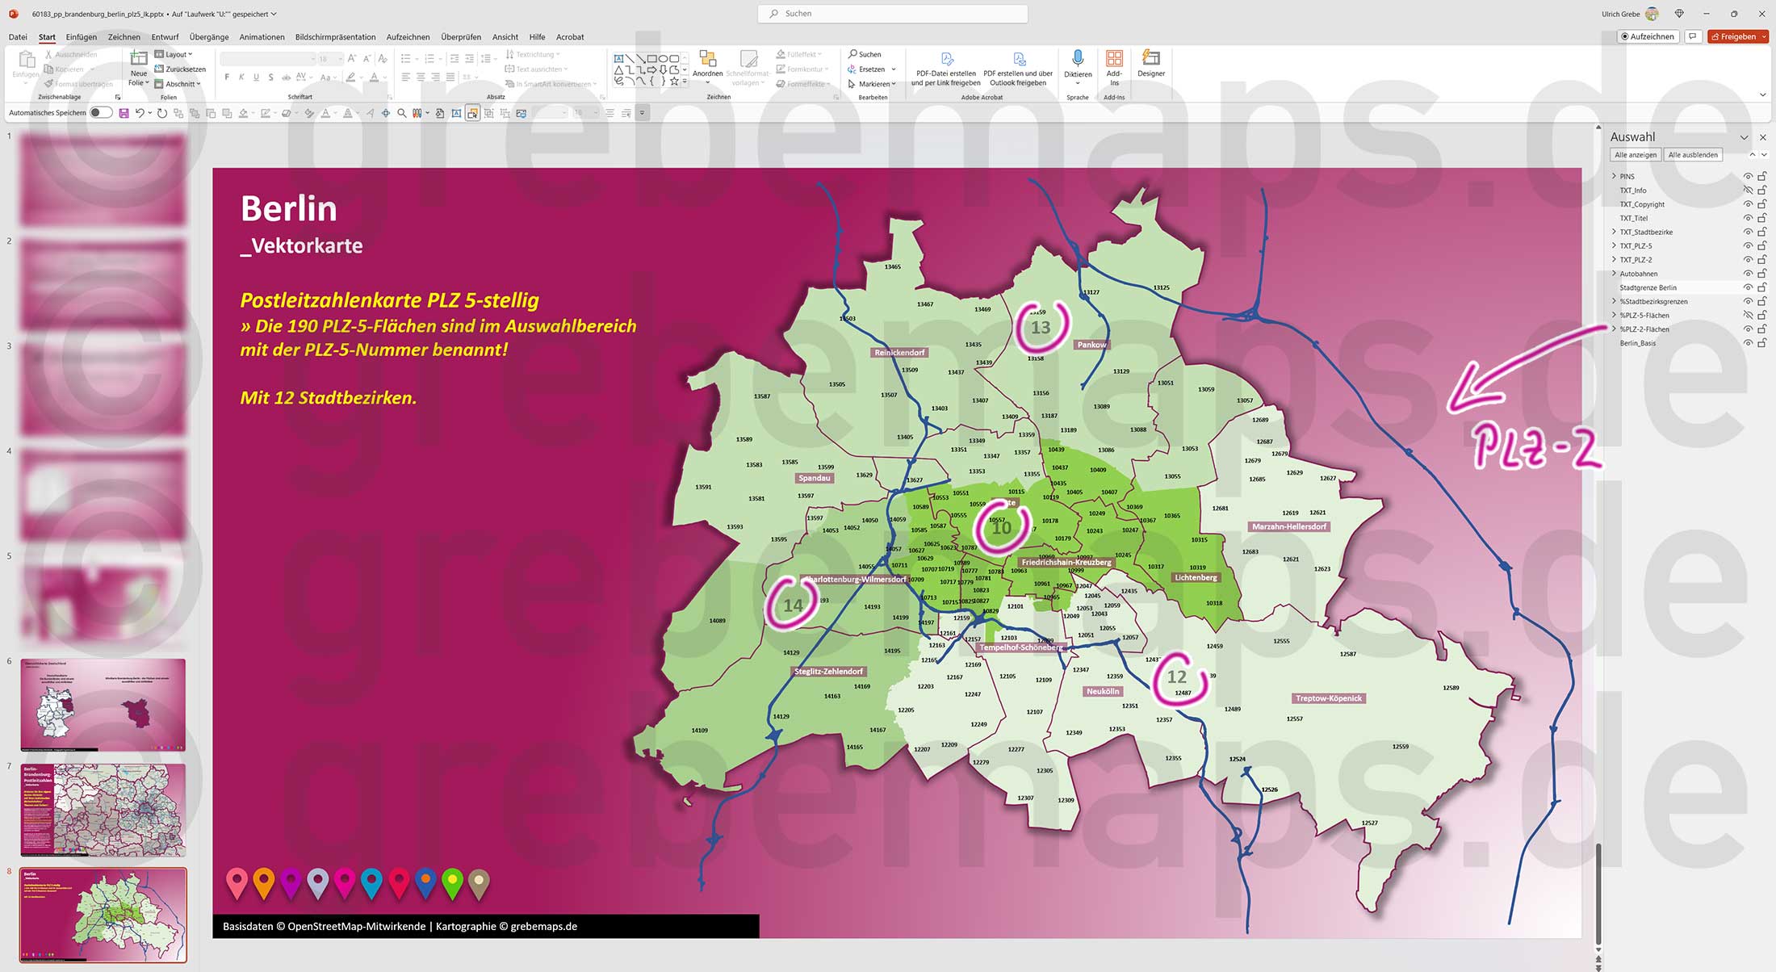
Task: Click 'PDF-Datei erstellen und per Link freigeben'
Action: coord(945,69)
